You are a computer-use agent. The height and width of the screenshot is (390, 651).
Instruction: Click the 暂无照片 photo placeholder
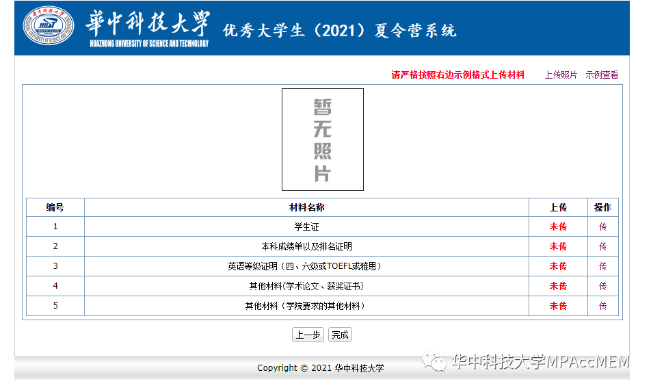pos(323,140)
